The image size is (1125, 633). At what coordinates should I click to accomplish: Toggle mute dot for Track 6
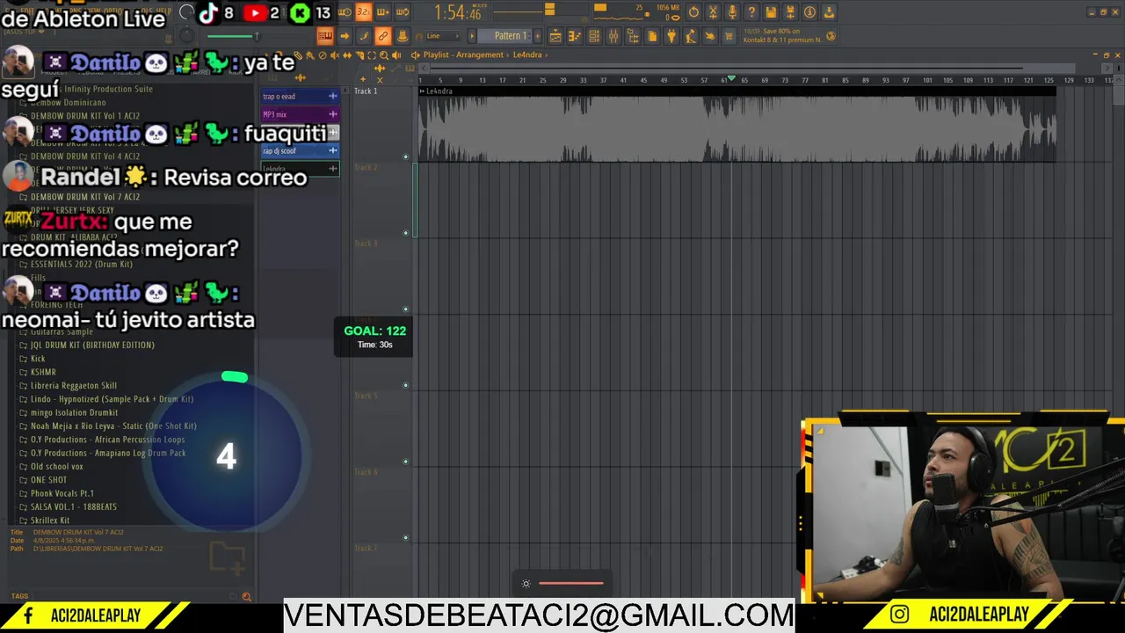405,538
